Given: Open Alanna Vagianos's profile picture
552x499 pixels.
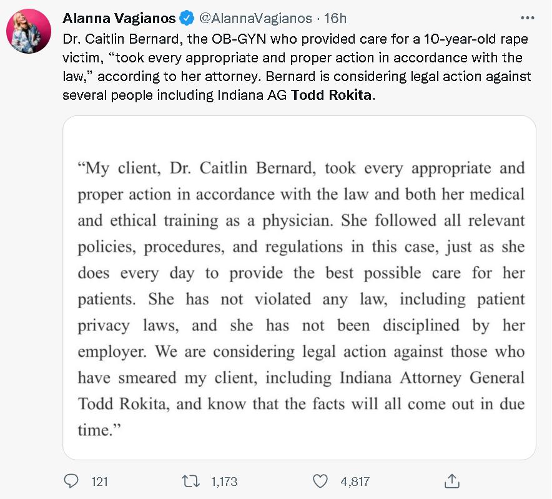Looking at the screenshot, I should point(29,31).
